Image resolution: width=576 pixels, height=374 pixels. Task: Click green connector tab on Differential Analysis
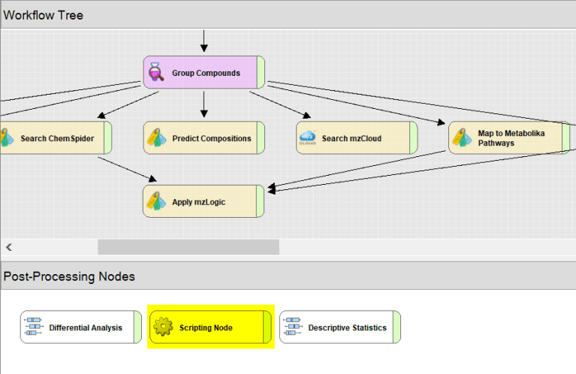[137, 327]
